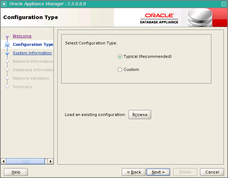Click the Back button
The image size is (228, 178).
coord(134,172)
